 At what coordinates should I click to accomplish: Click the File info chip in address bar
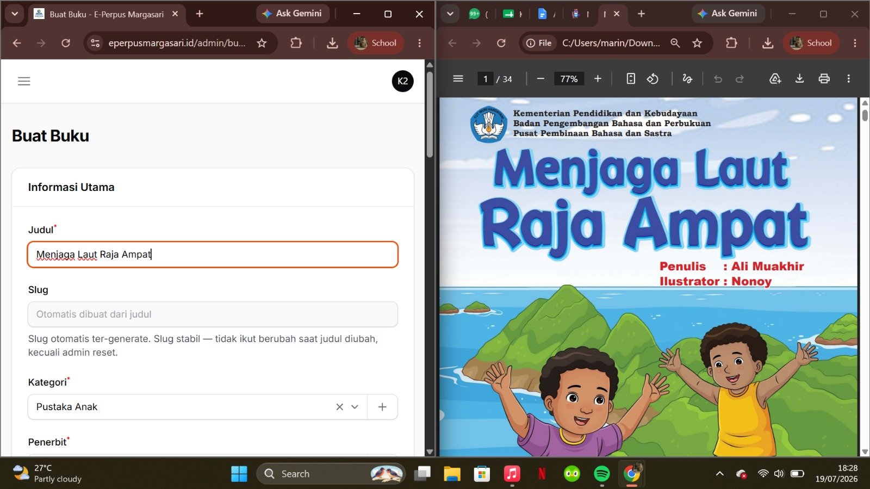539,43
